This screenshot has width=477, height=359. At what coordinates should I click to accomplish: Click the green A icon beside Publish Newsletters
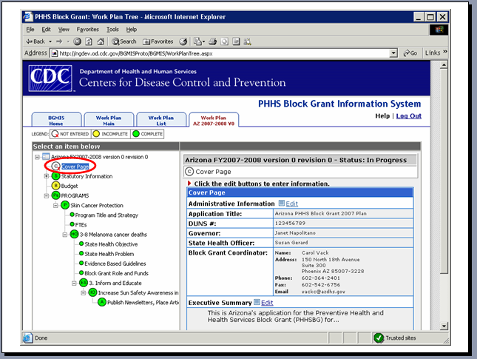(102, 302)
